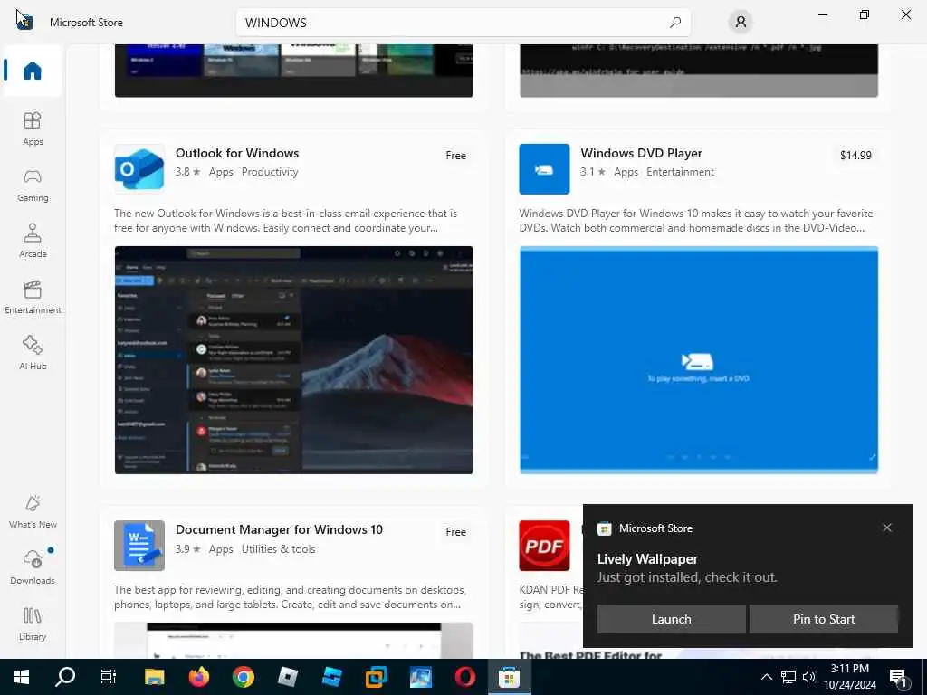This screenshot has width=927, height=695.
Task: Click the 3.8 star rating for Outlook
Action: [x=187, y=172]
